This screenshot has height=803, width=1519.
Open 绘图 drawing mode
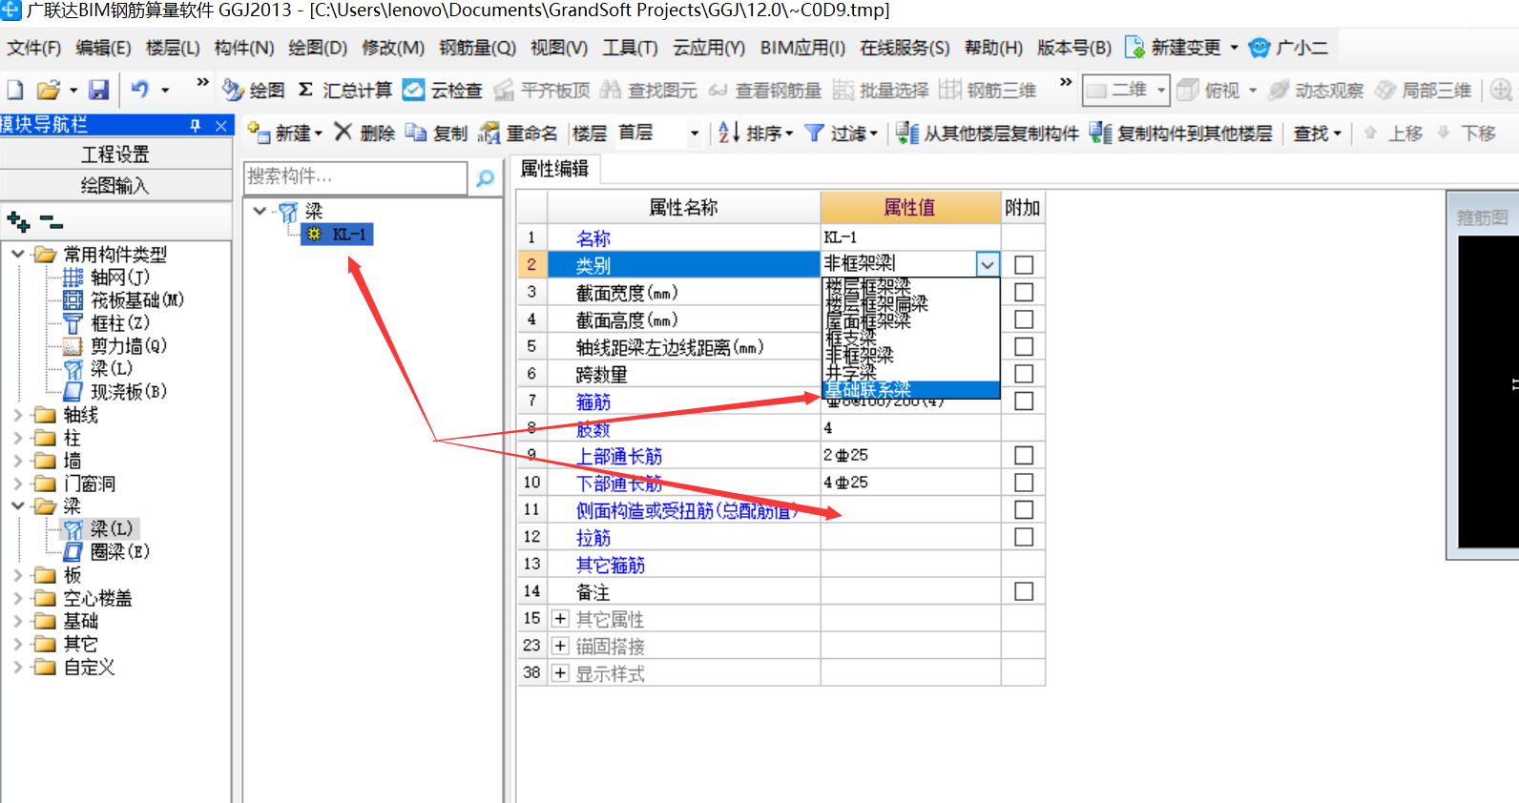pos(254,90)
